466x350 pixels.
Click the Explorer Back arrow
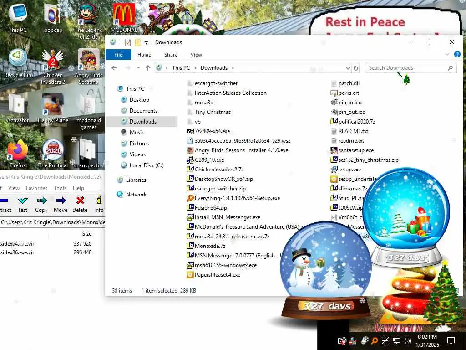tap(114, 68)
